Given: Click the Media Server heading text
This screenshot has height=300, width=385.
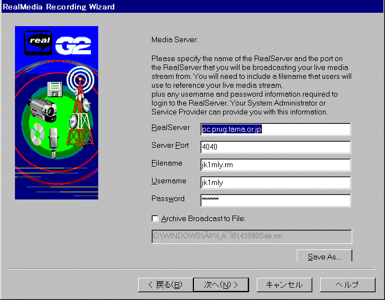Looking at the screenshot, I should (x=175, y=39).
